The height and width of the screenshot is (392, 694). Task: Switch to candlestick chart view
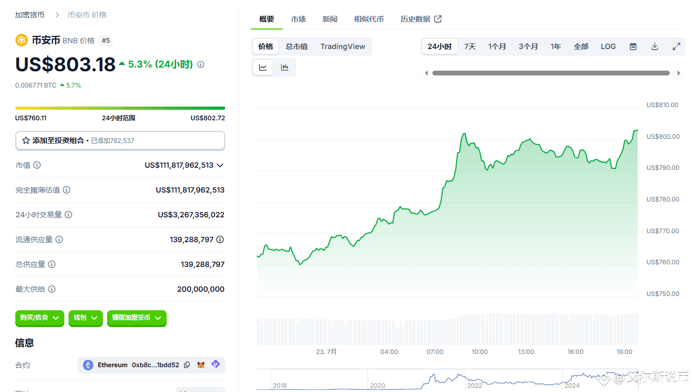tap(285, 68)
